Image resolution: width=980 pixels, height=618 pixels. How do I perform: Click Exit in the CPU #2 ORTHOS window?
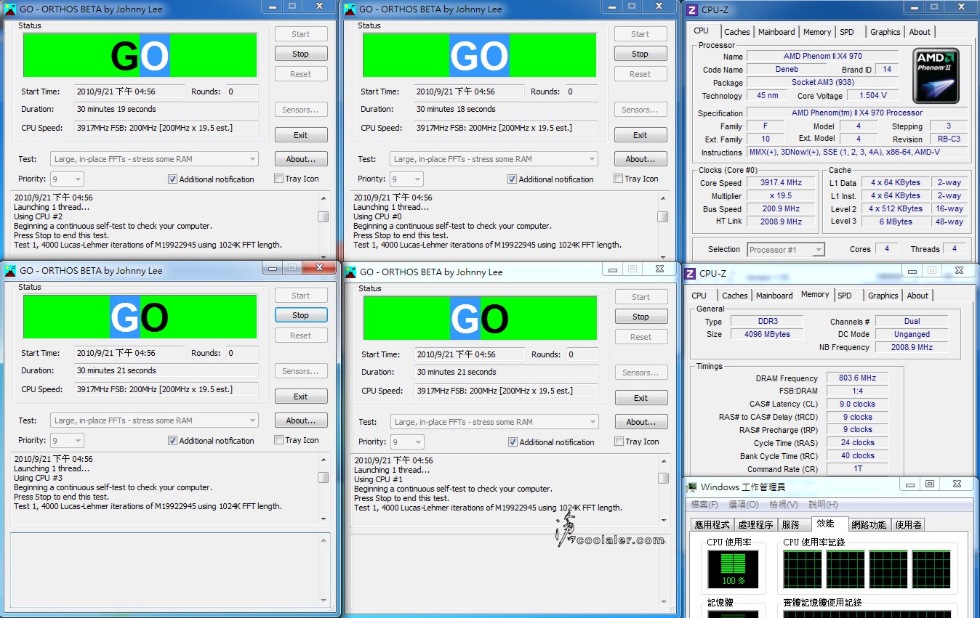301,135
